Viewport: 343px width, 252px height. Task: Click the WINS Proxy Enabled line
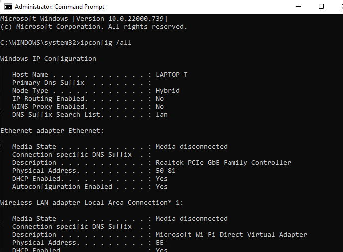[x=80, y=107]
